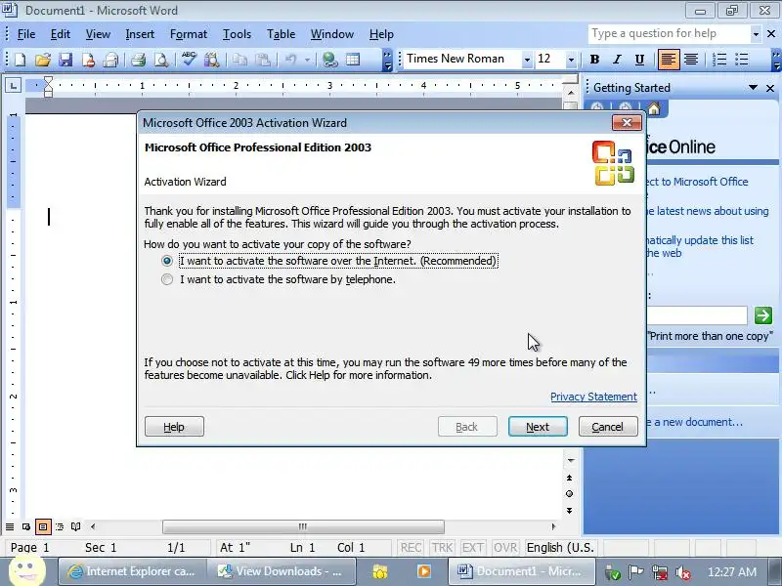Switch to Normal view icon
The width and height of the screenshot is (782, 586).
(x=10, y=526)
